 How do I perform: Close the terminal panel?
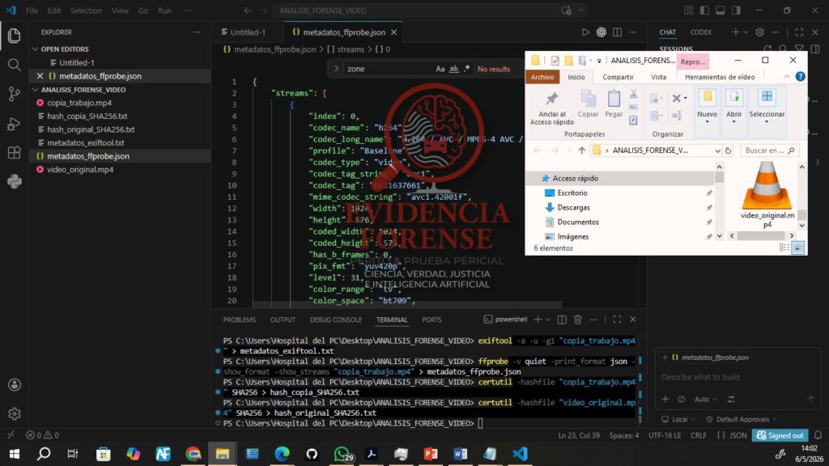[x=633, y=320]
